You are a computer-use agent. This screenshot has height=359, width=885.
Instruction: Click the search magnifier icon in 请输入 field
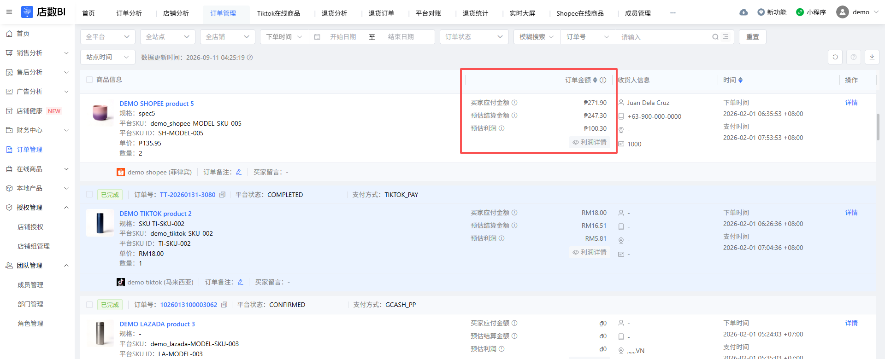point(715,37)
